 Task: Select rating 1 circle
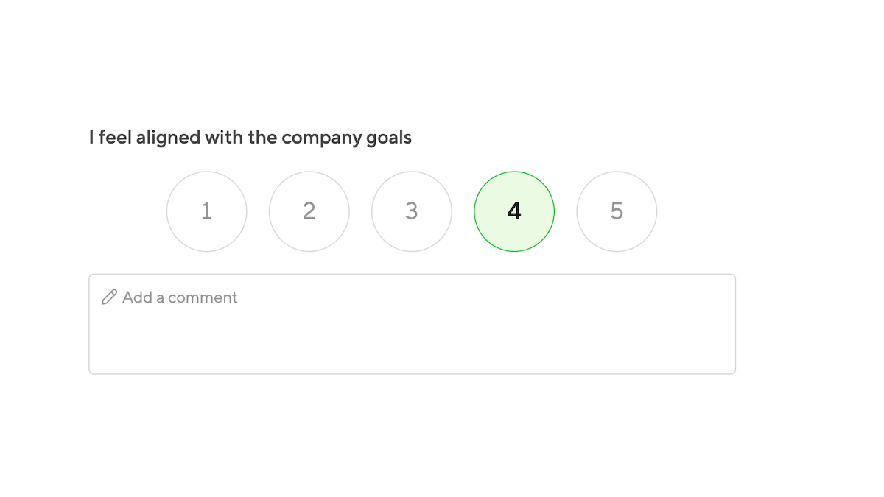206,211
